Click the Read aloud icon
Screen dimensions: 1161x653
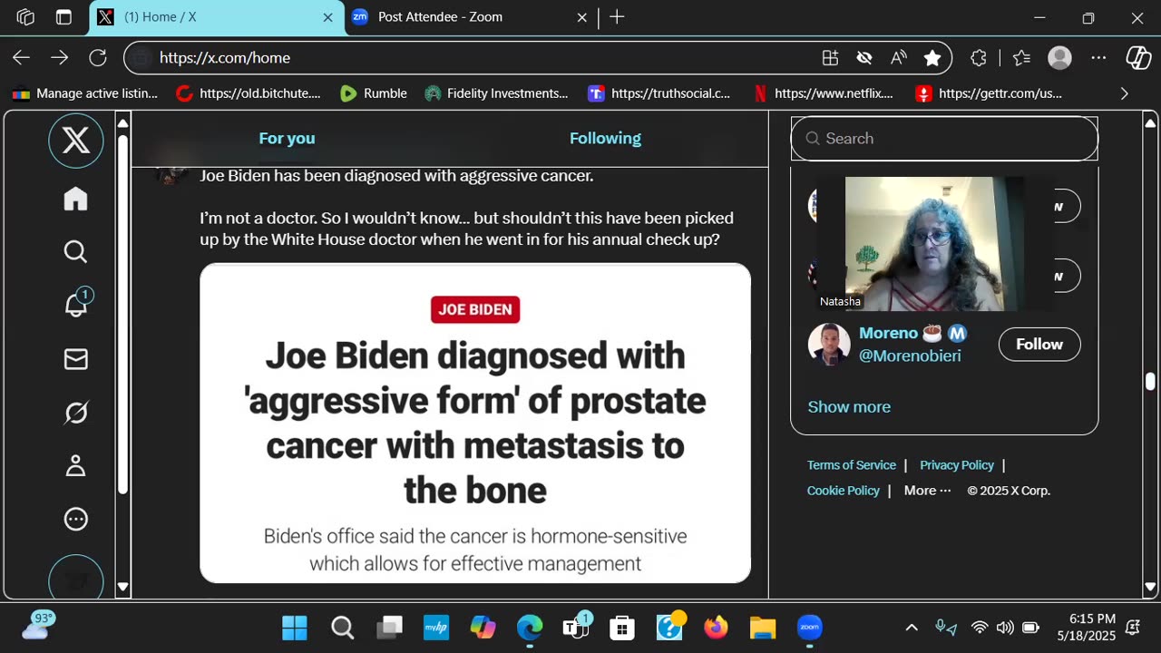(x=898, y=58)
